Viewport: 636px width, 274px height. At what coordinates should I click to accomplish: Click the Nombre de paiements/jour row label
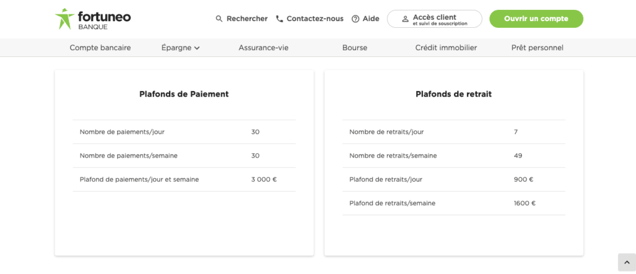pyautogui.click(x=122, y=132)
